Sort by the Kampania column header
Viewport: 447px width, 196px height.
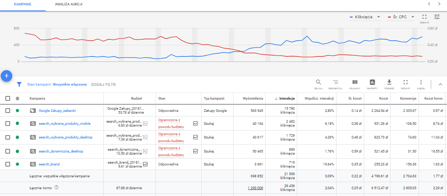37,99
